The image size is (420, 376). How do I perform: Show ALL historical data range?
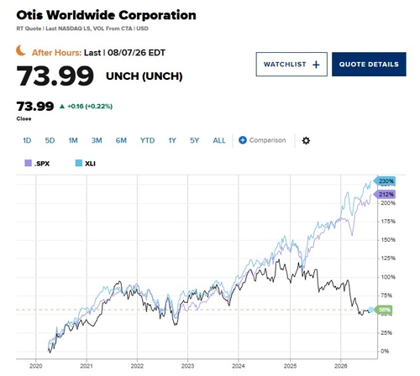pyautogui.click(x=219, y=140)
